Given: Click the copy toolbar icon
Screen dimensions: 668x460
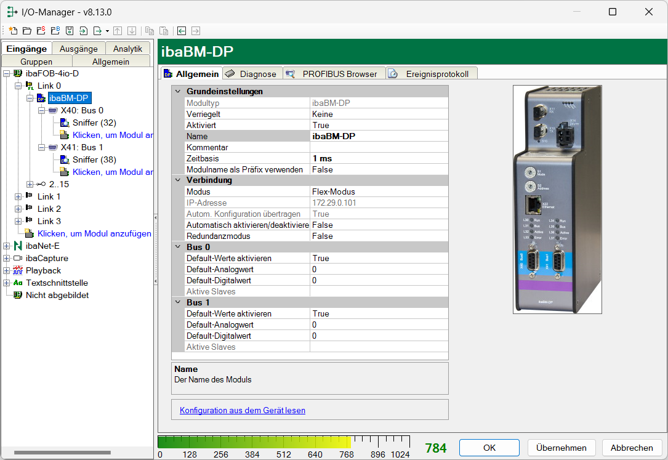Looking at the screenshot, I should 150,31.
